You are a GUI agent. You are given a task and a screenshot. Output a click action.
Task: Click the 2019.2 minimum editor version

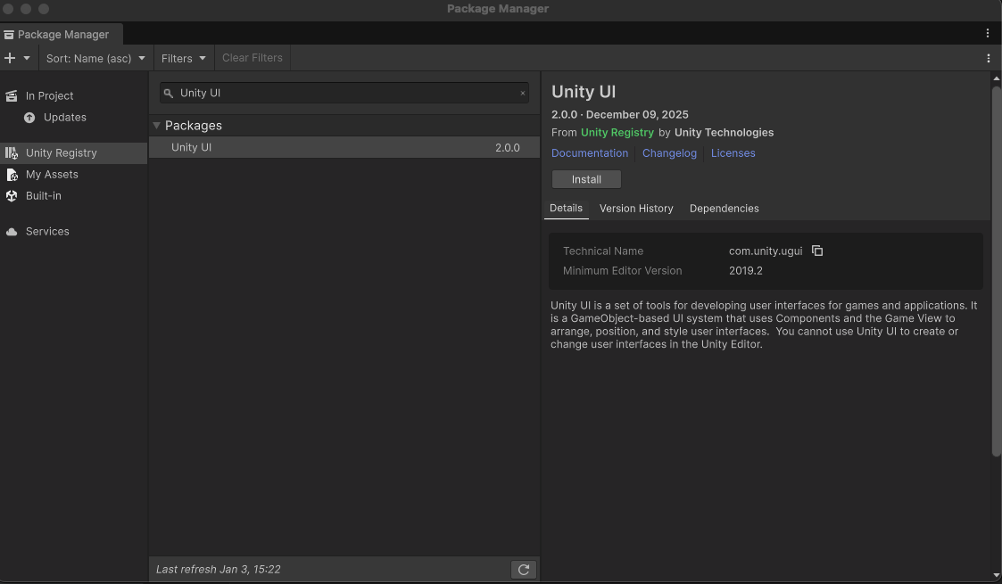coord(746,271)
